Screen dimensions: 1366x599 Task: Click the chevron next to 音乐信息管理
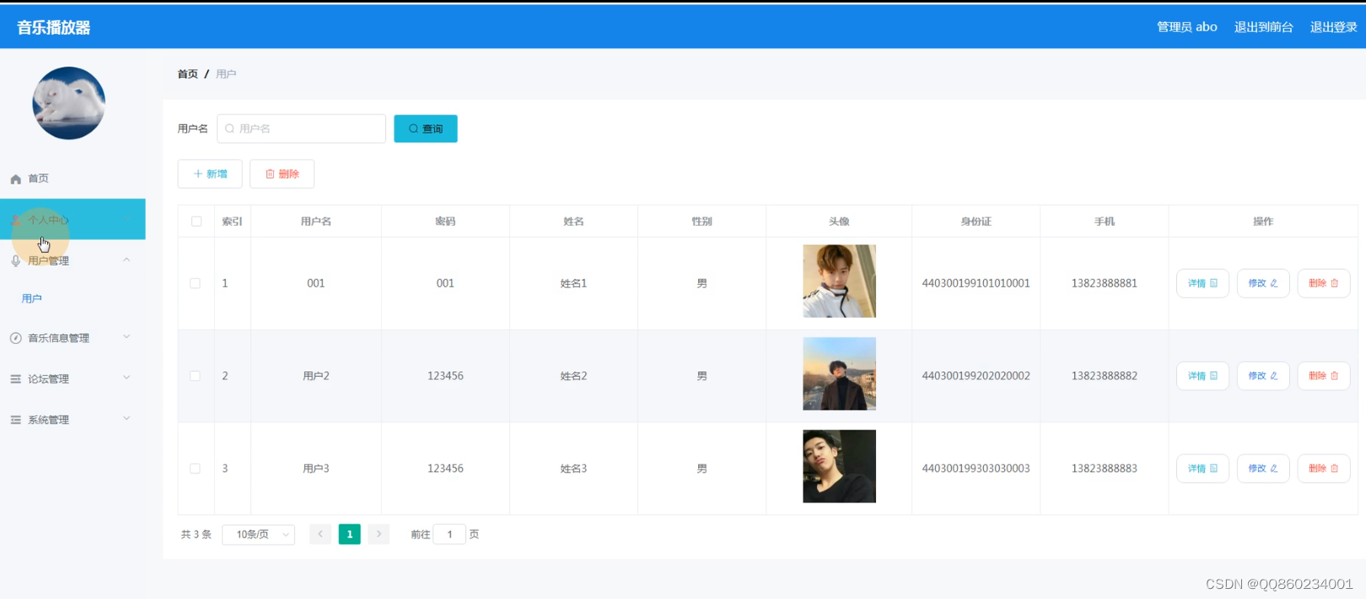click(x=126, y=337)
